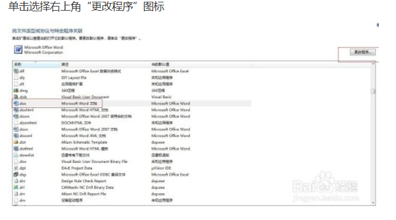Click the '360压缩' default cell of .dmg
Screen dimensions: 396x220
coord(158,90)
